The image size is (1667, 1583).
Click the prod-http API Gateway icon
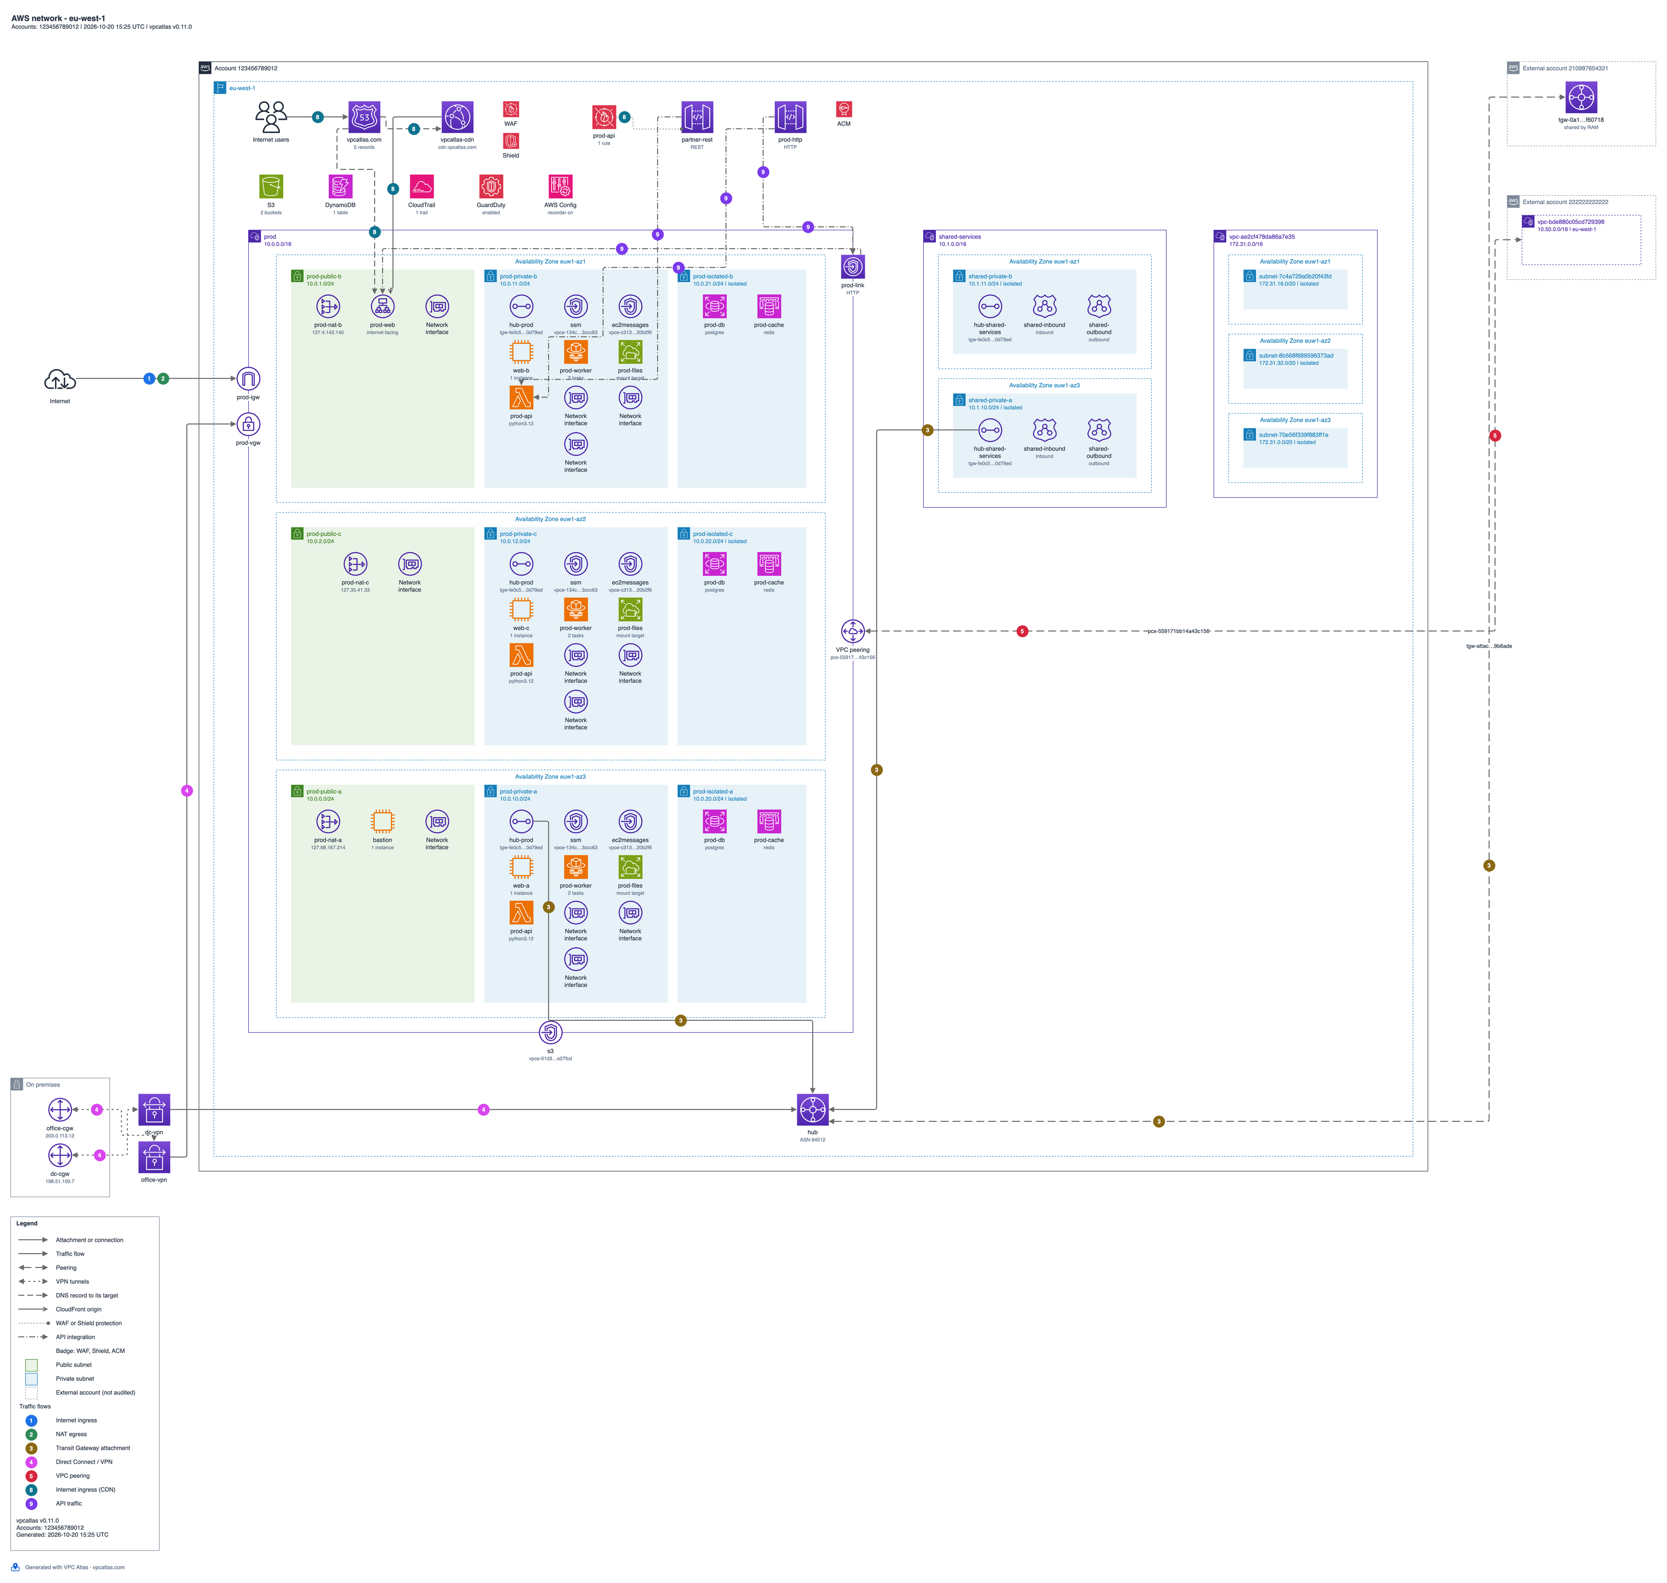point(790,117)
